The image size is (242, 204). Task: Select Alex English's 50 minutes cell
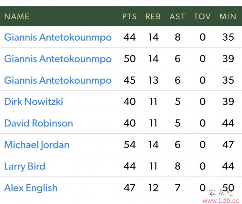(x=228, y=188)
